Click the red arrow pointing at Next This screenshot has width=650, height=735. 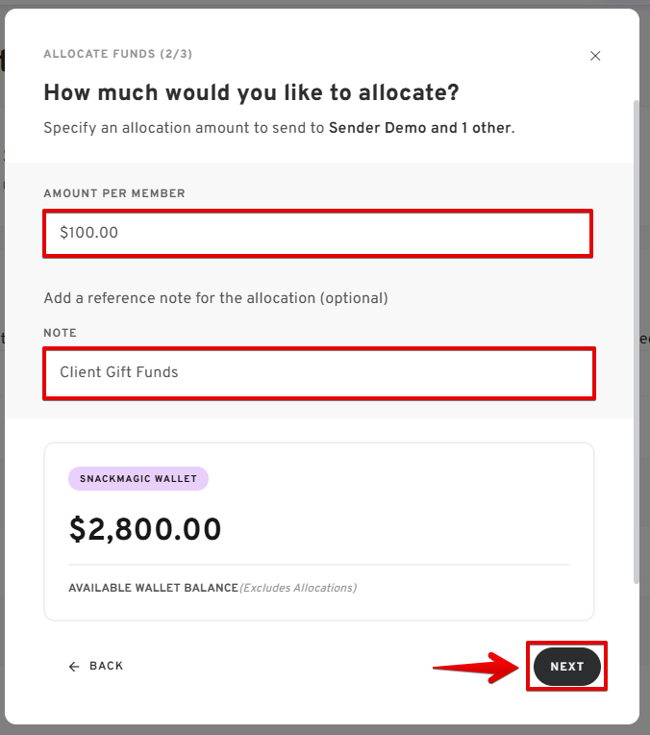click(476, 667)
